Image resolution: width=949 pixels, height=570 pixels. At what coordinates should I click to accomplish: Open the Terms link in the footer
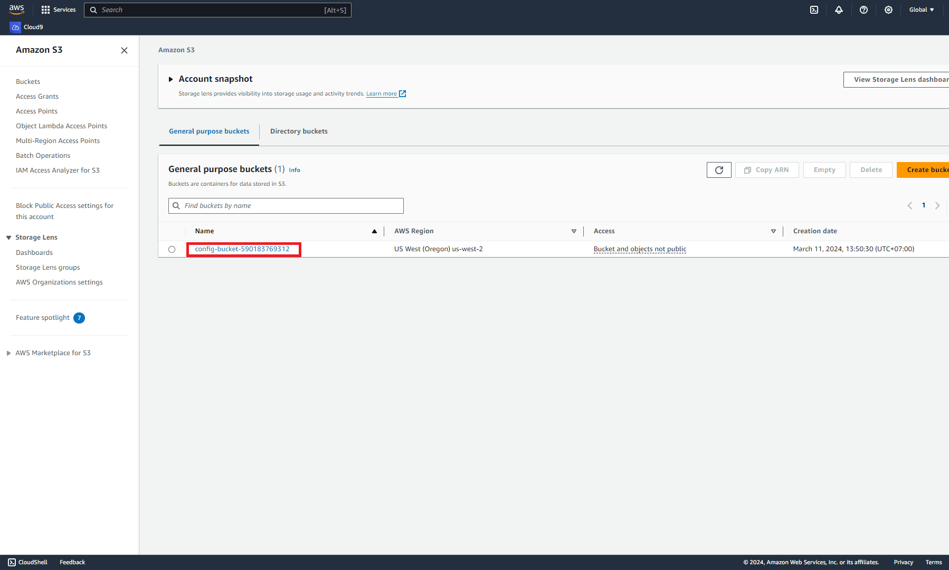click(933, 562)
